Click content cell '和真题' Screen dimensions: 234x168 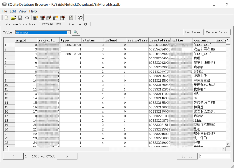tap(204, 107)
